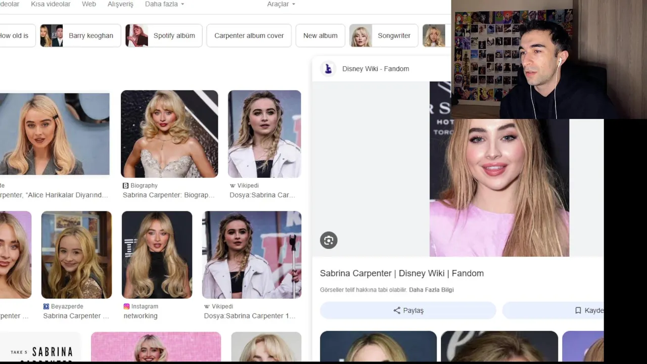
Task: Switch to the Alışveriş tab
Action: pos(120,4)
